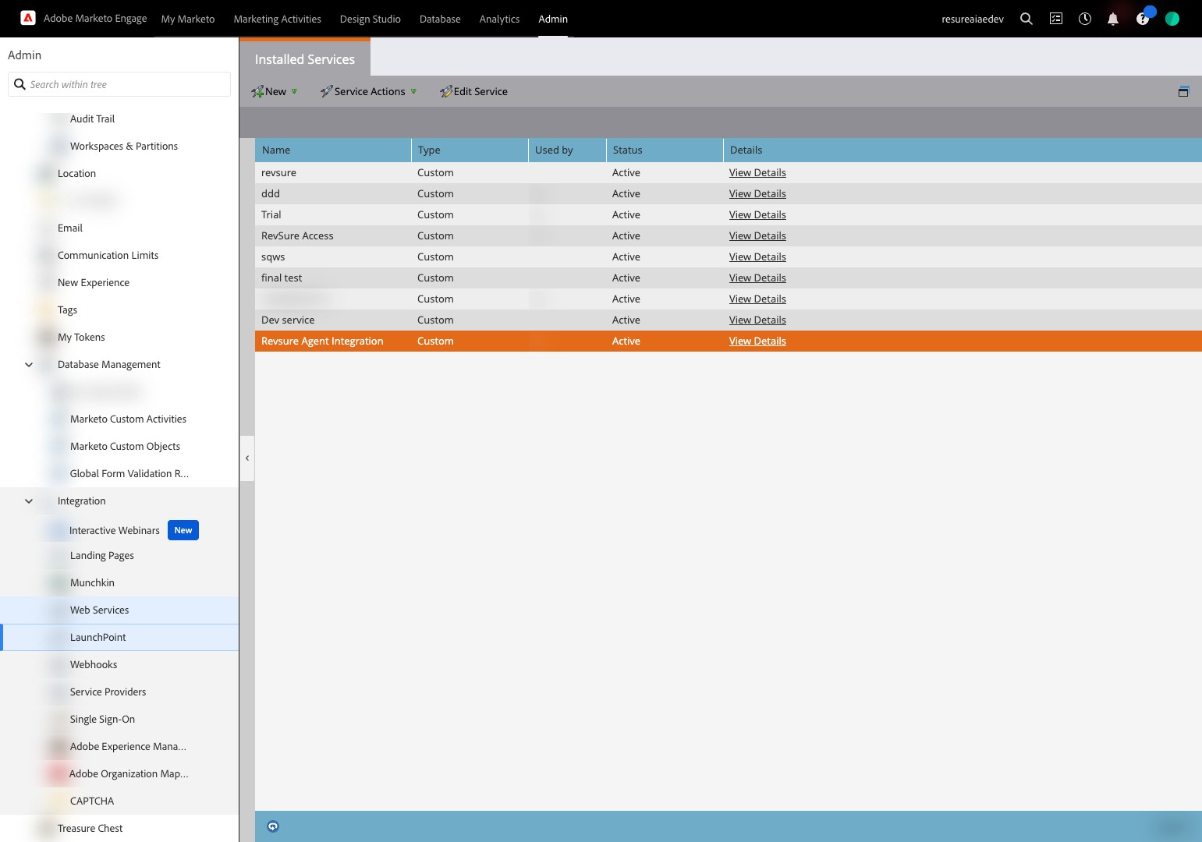Click the Adobe Marketo Engage logo icon
Screen dimensions: 1202x842
(28, 18)
